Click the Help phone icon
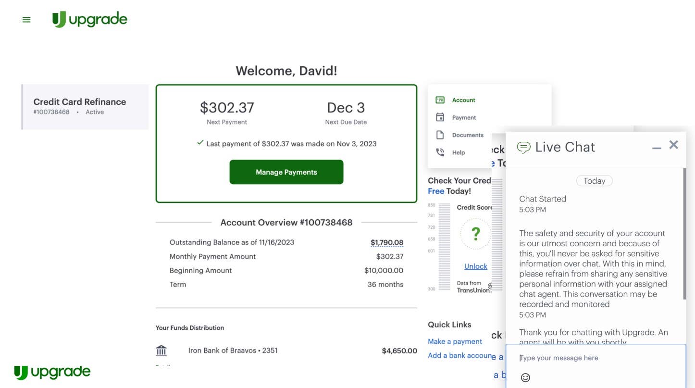The height and width of the screenshot is (388, 695). click(x=440, y=152)
